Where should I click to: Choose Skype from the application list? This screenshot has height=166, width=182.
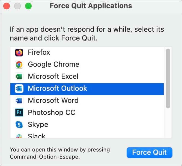[38, 125]
